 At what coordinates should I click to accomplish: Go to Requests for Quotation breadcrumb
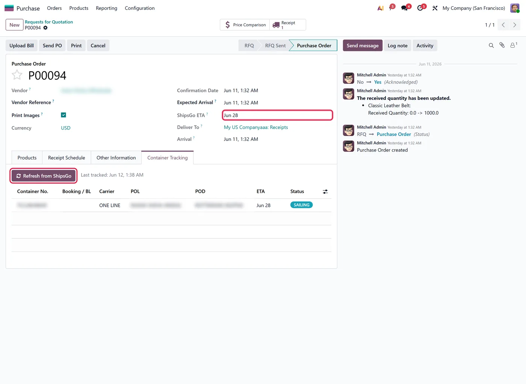[49, 22]
